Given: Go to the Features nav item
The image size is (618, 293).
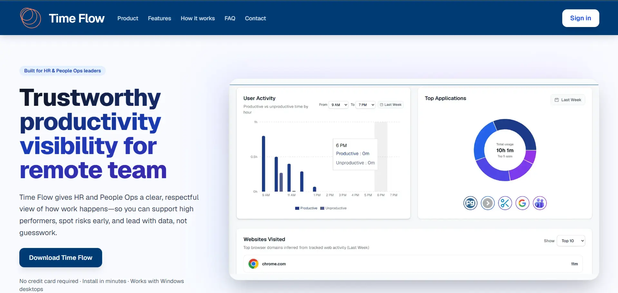Looking at the screenshot, I should click(159, 18).
